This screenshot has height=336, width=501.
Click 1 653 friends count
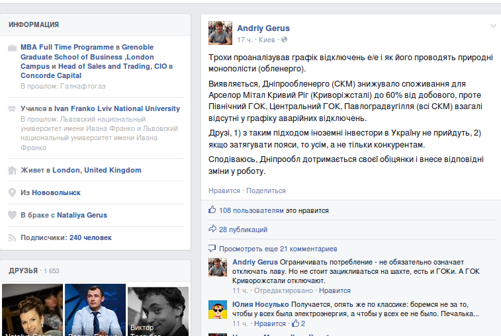coord(52,271)
